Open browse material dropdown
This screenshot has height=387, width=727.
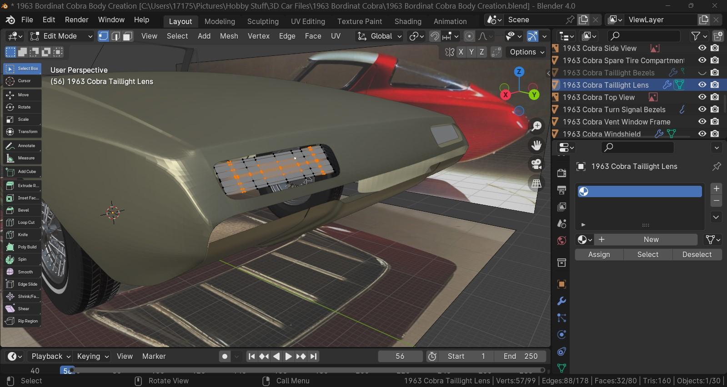585,240
